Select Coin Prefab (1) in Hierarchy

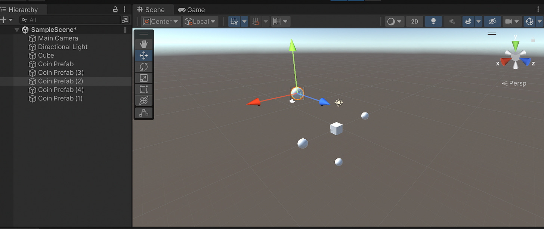[x=61, y=98]
